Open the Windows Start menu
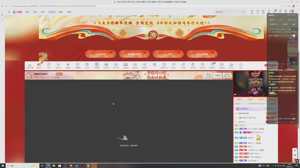Viewport: 300px width, 168px height. (x=3, y=165)
